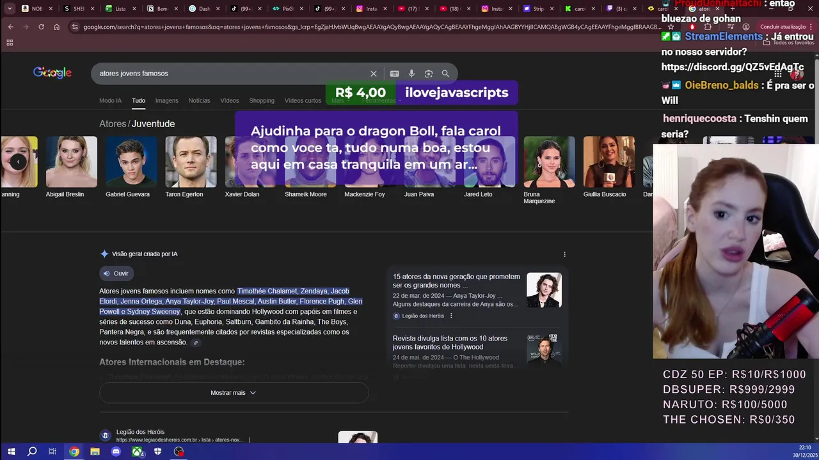Viewport: 819px width, 460px height.
Task: Select the Abigail Breslin thumbnail
Action: click(72, 162)
